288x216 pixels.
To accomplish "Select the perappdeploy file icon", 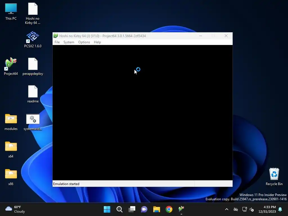I will (x=33, y=66).
